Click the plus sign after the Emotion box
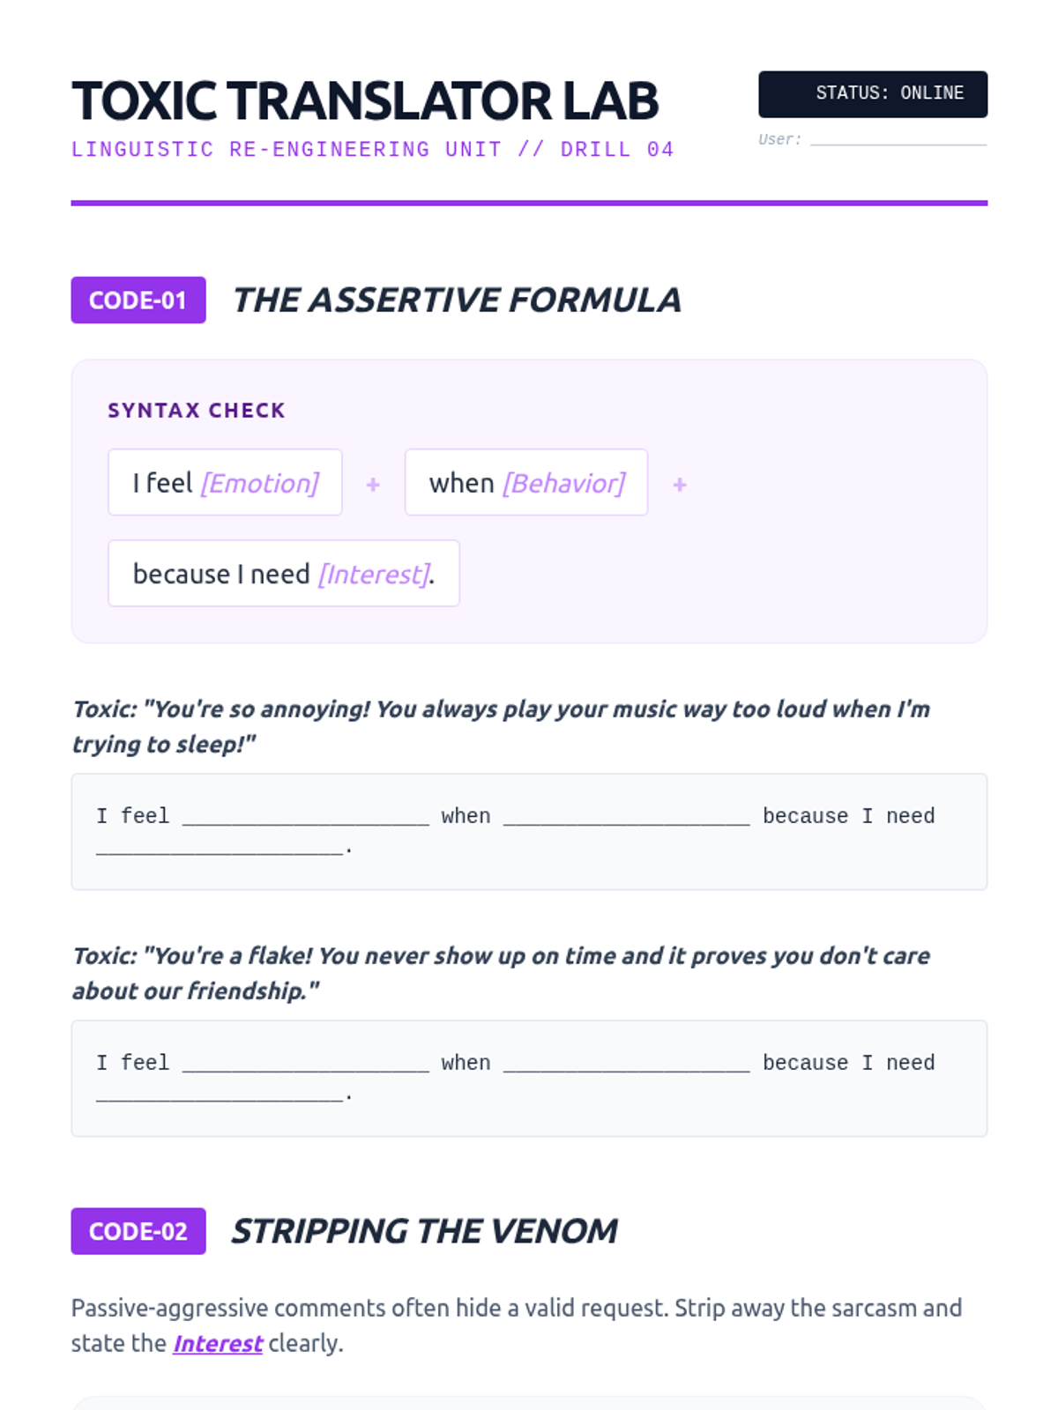The width and height of the screenshot is (1058, 1410). pyautogui.click(x=373, y=484)
